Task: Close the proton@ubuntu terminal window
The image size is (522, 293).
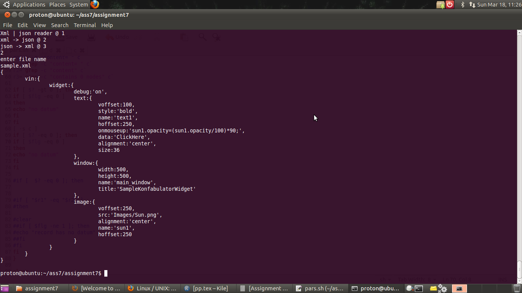Action: [7, 15]
